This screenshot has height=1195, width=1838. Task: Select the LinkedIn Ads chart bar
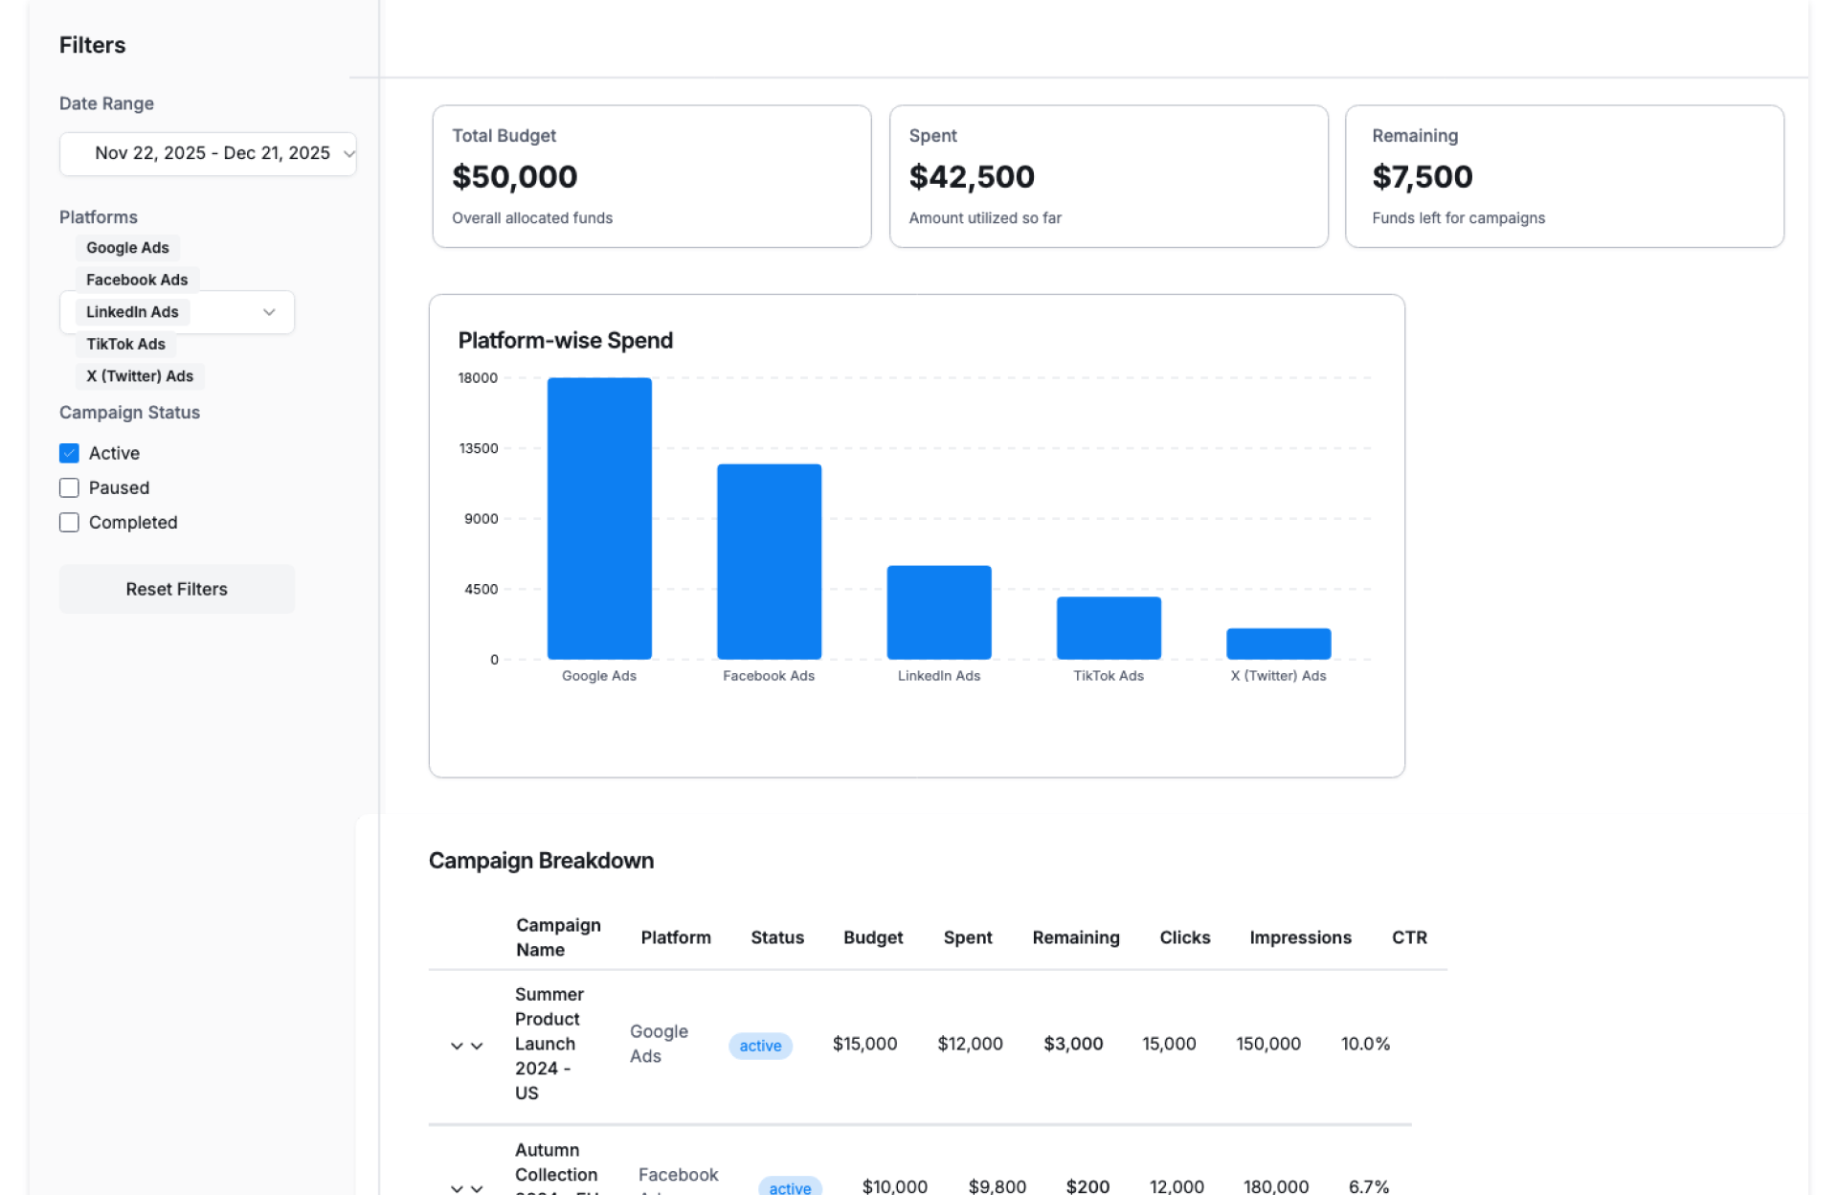coord(938,612)
